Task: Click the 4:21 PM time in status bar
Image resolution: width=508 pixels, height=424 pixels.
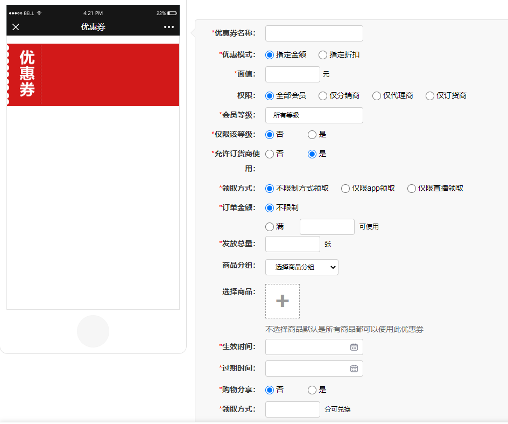Action: click(x=93, y=13)
